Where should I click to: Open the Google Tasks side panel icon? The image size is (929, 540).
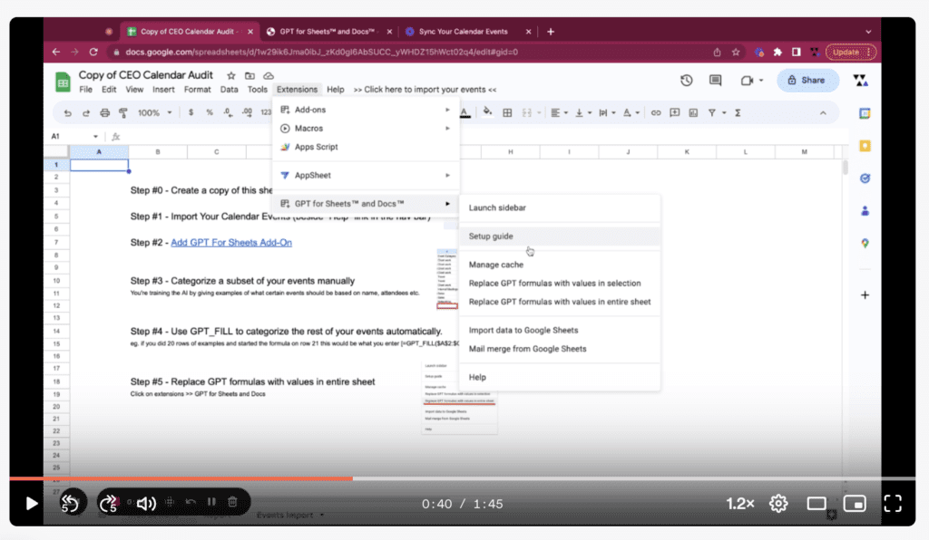point(865,178)
